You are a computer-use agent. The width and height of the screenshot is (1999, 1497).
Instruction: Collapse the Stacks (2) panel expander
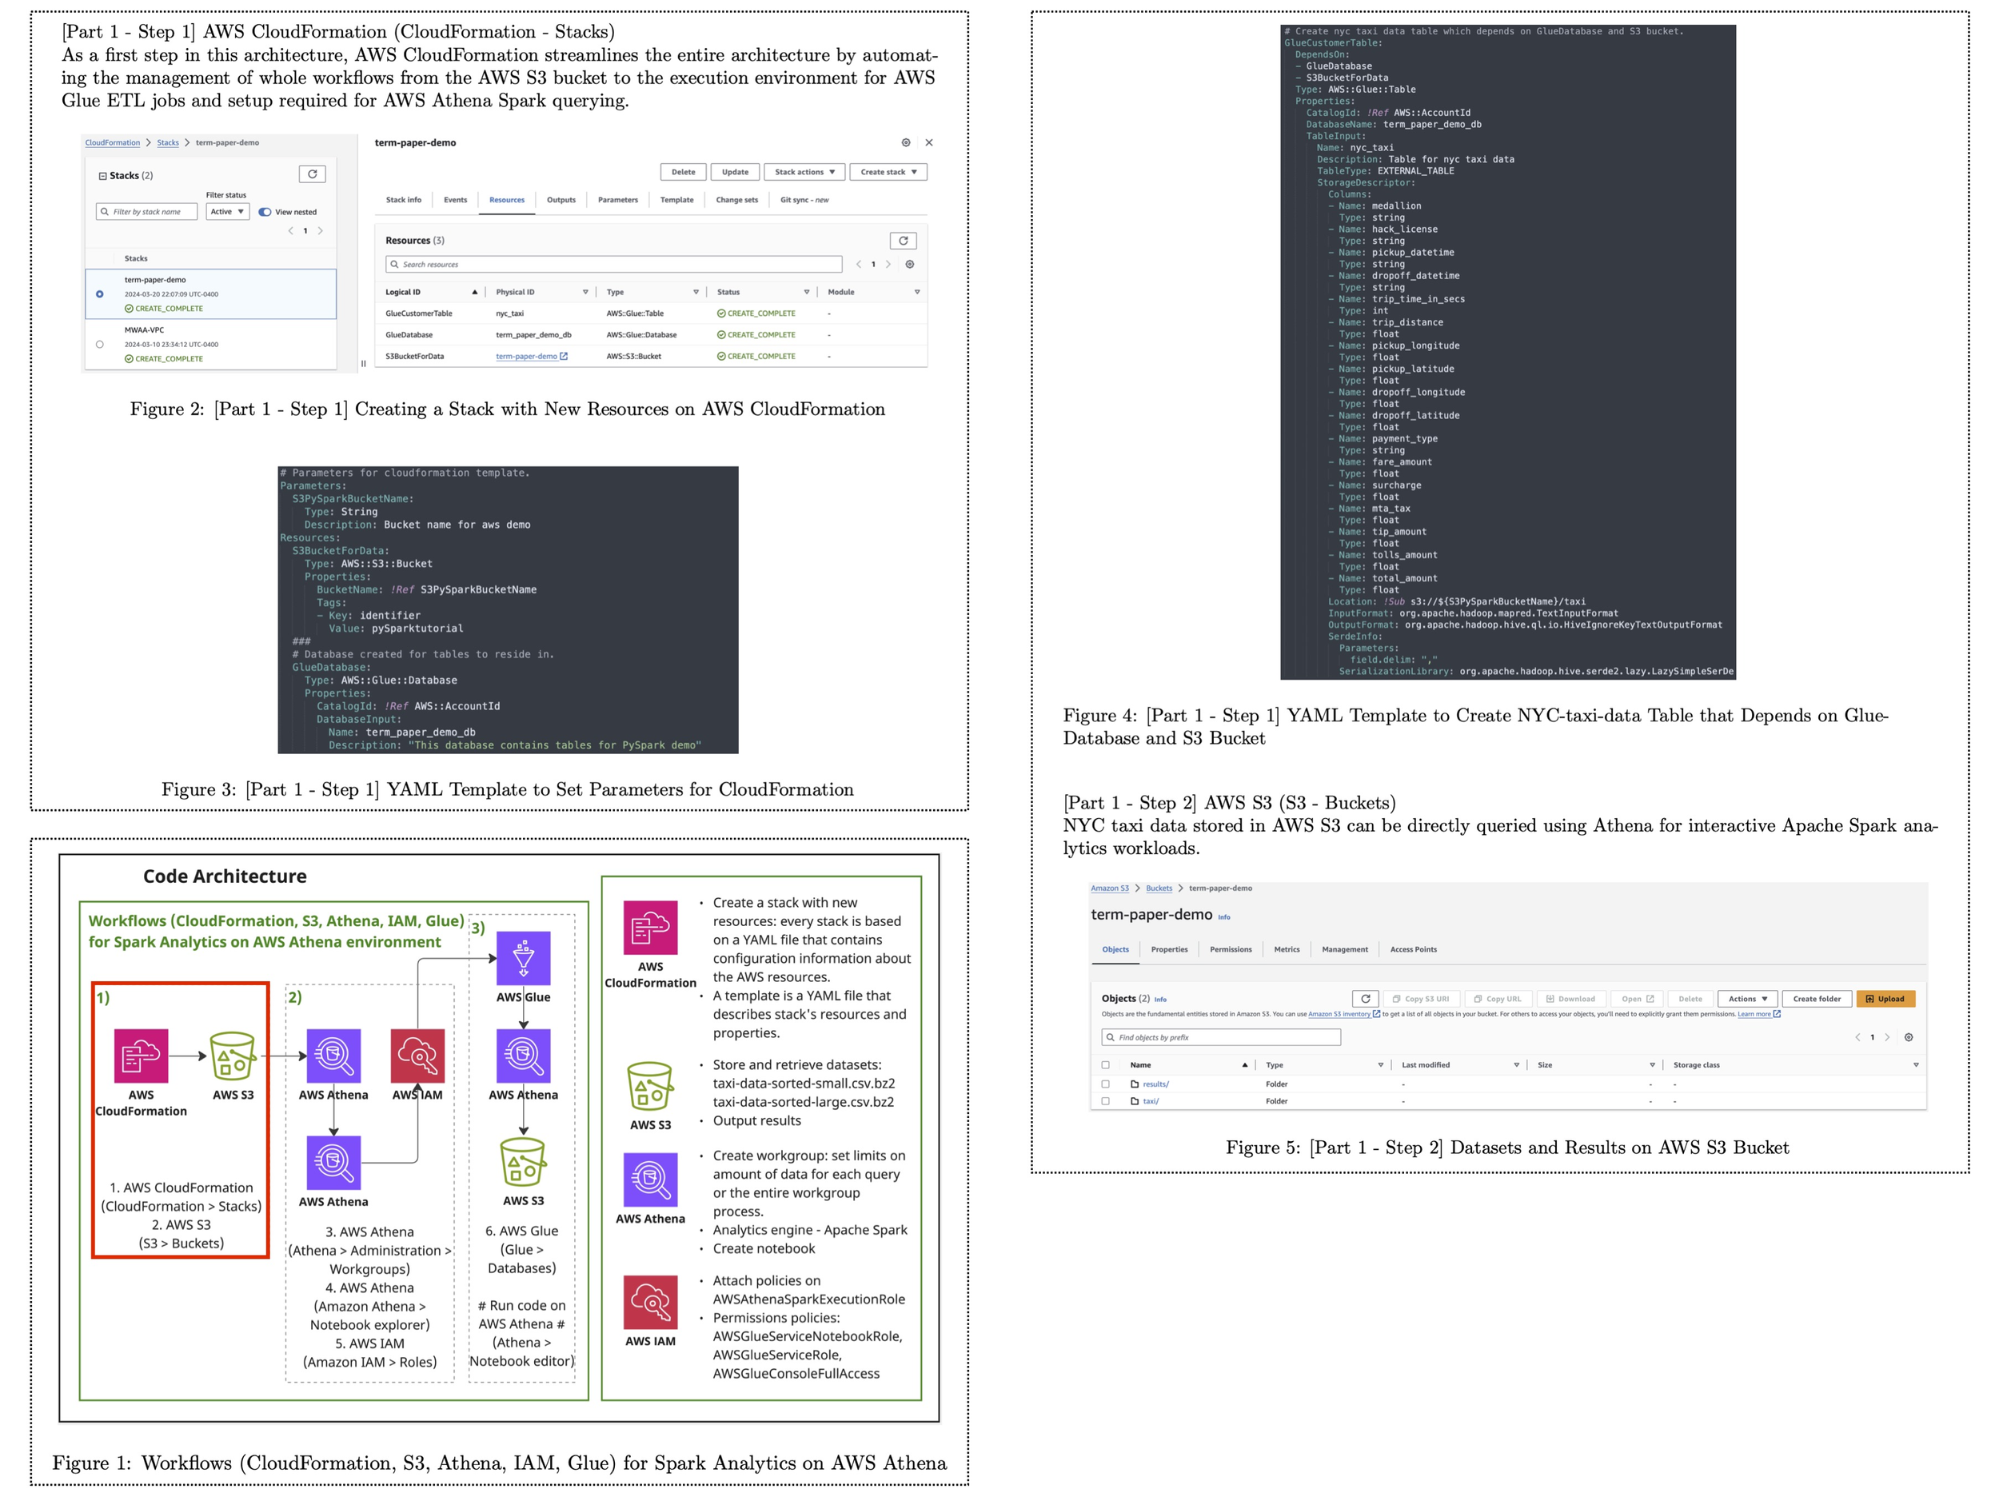tap(102, 176)
